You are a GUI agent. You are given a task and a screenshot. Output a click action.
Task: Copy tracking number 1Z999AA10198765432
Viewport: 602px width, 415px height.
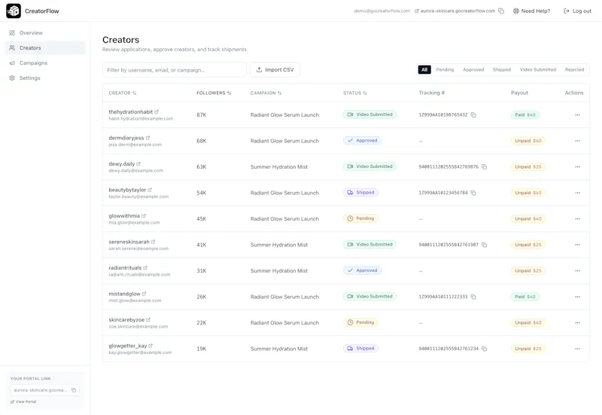coord(473,115)
